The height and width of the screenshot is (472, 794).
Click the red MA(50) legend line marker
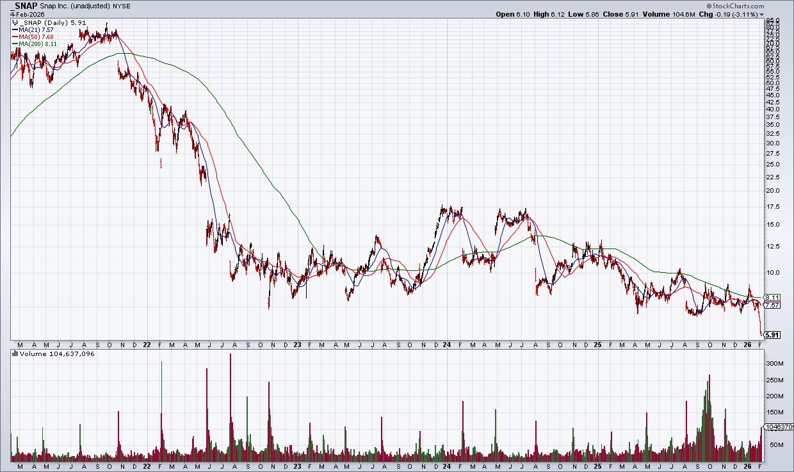(14, 37)
